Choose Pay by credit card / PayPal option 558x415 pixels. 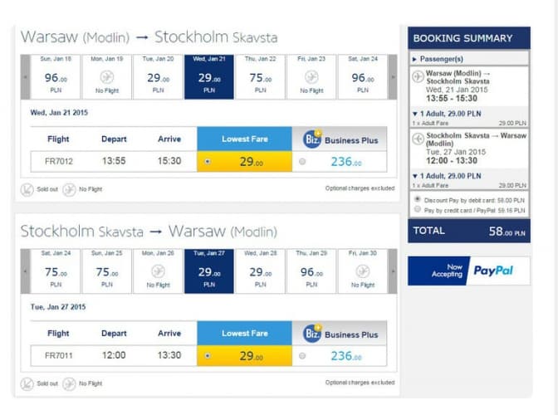coord(417,210)
